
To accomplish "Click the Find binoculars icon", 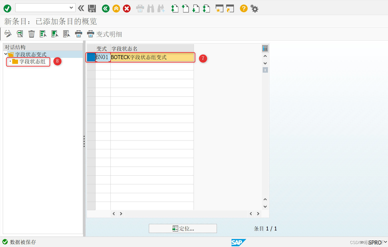I will (x=151, y=9).
